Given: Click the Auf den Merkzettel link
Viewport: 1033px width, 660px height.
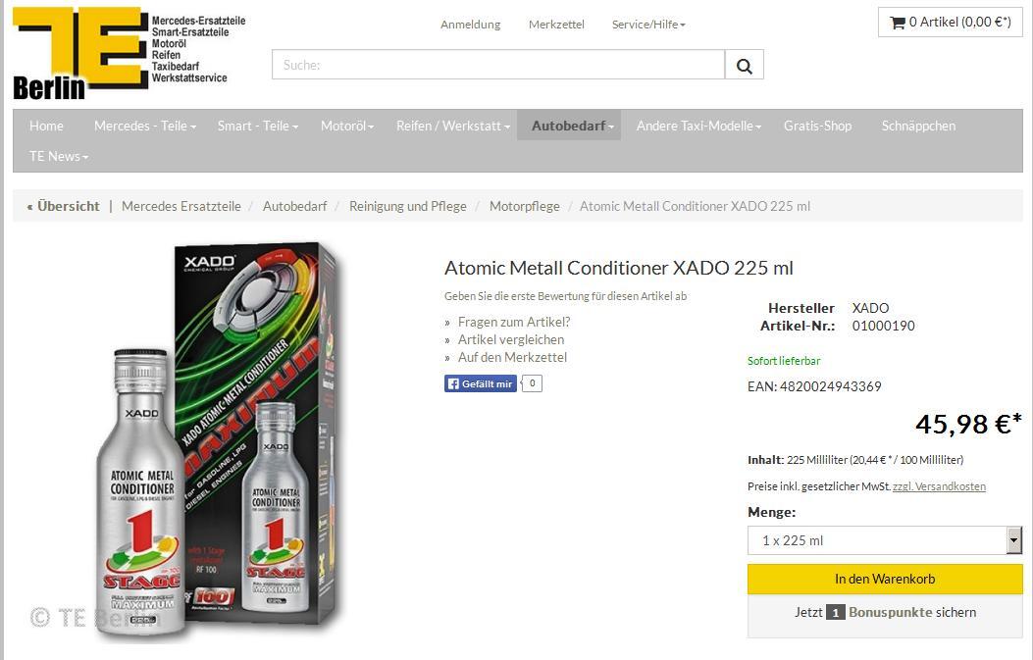Looking at the screenshot, I should tap(512, 357).
